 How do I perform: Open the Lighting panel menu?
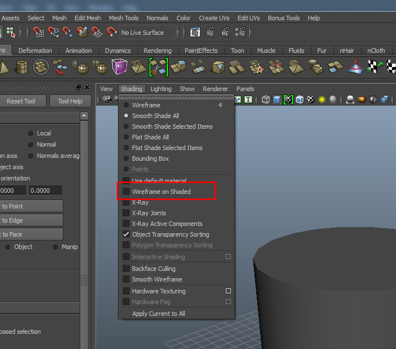(x=161, y=89)
